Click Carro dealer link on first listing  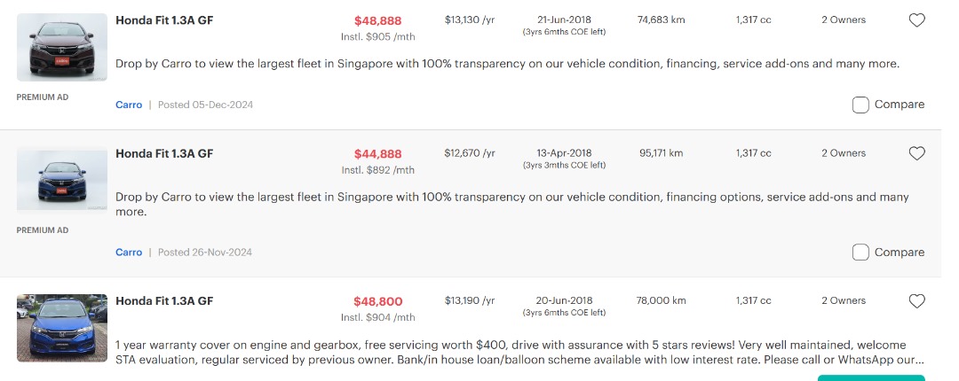click(129, 105)
